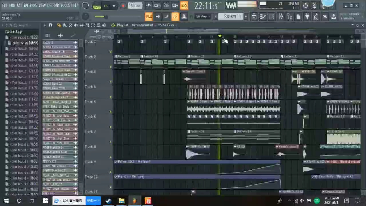Screen dimensions: 366x206
Task: Stop playback in the transport
Action: click(114, 6)
